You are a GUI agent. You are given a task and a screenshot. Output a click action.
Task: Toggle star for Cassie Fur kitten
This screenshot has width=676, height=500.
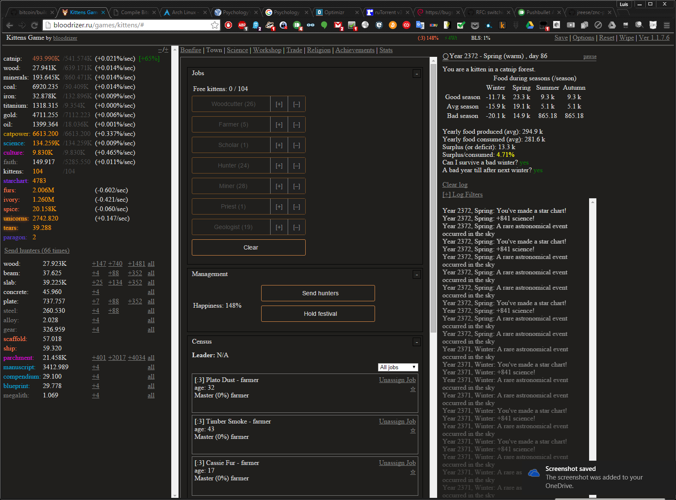pyautogui.click(x=413, y=472)
